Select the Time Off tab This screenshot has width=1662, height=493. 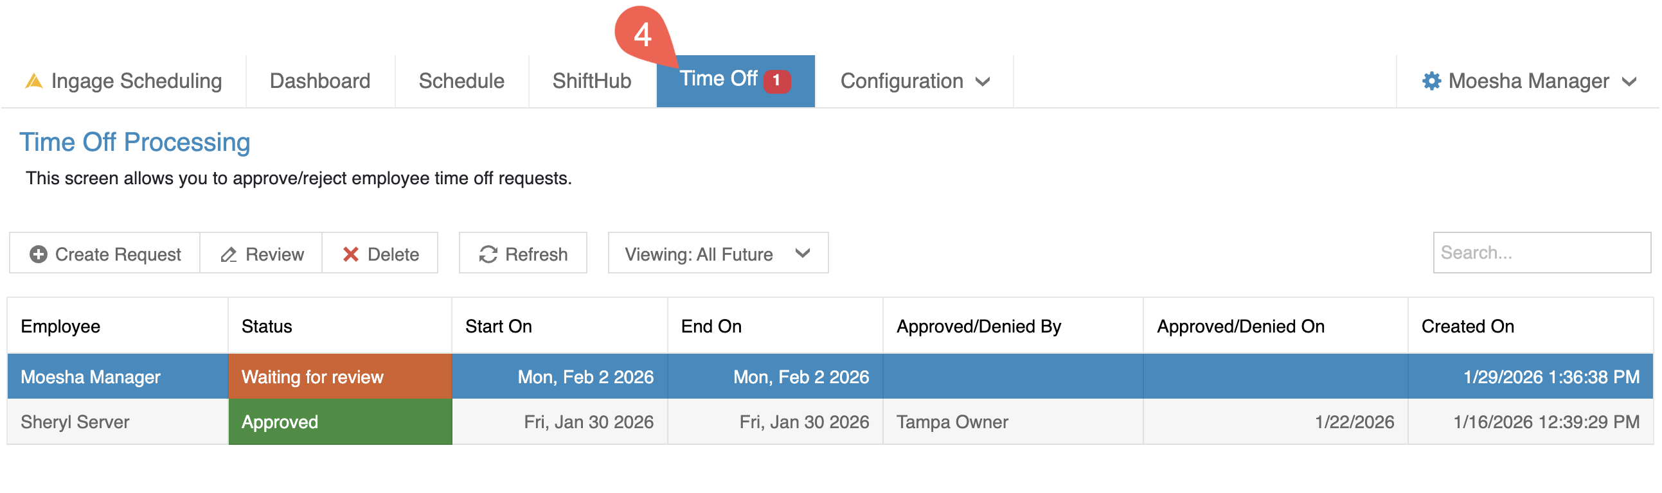tap(718, 79)
